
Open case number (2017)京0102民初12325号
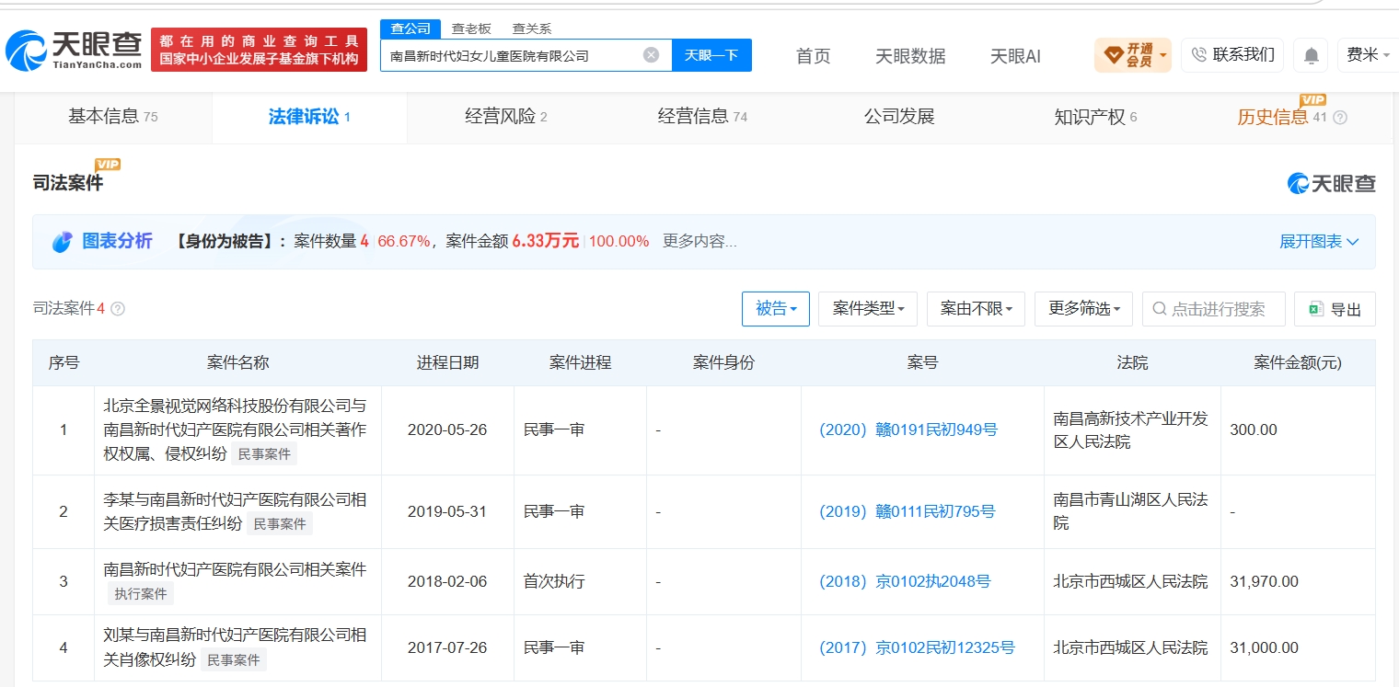917,647
